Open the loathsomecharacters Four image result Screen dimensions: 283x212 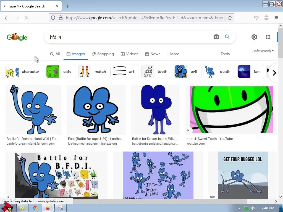click(x=96, y=110)
